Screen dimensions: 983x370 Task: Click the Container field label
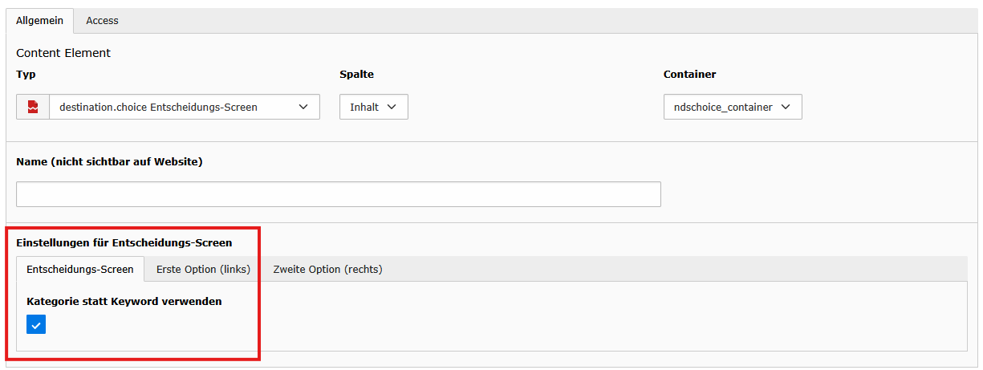click(689, 75)
